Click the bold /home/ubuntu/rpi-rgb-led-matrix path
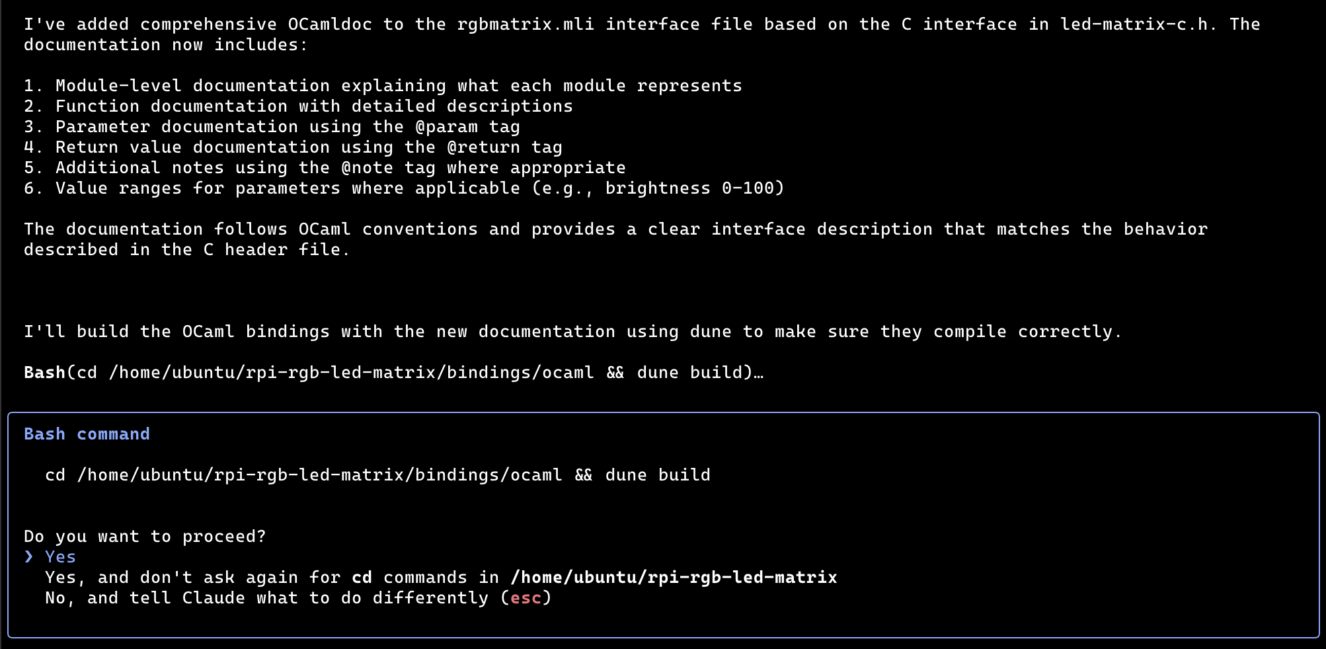1326x649 pixels. [x=674, y=578]
